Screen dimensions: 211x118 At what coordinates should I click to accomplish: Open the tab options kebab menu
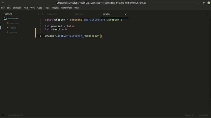208,14
